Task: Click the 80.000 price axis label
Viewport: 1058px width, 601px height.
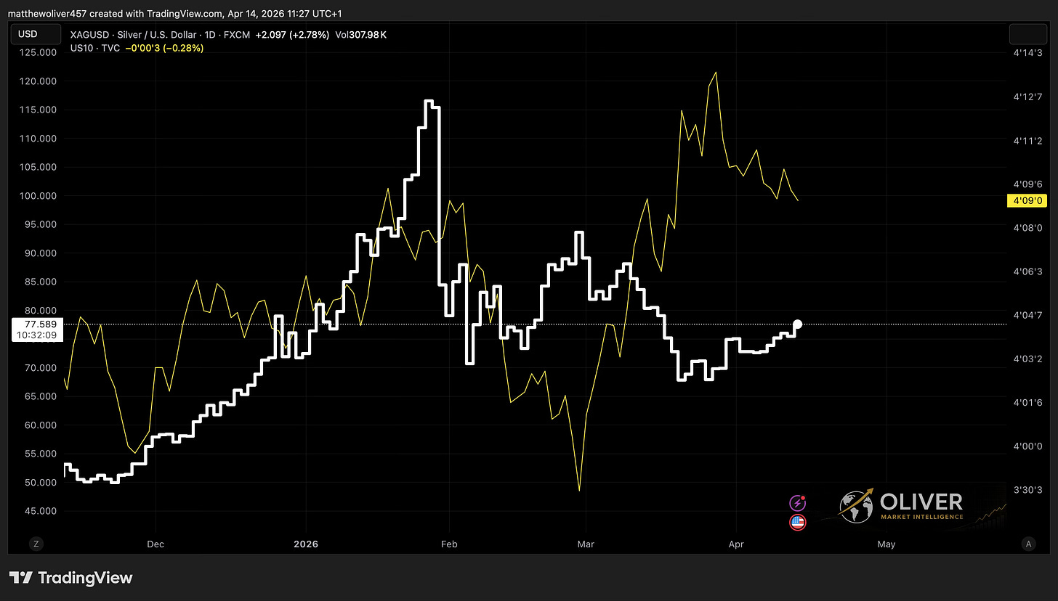Action: [39, 311]
